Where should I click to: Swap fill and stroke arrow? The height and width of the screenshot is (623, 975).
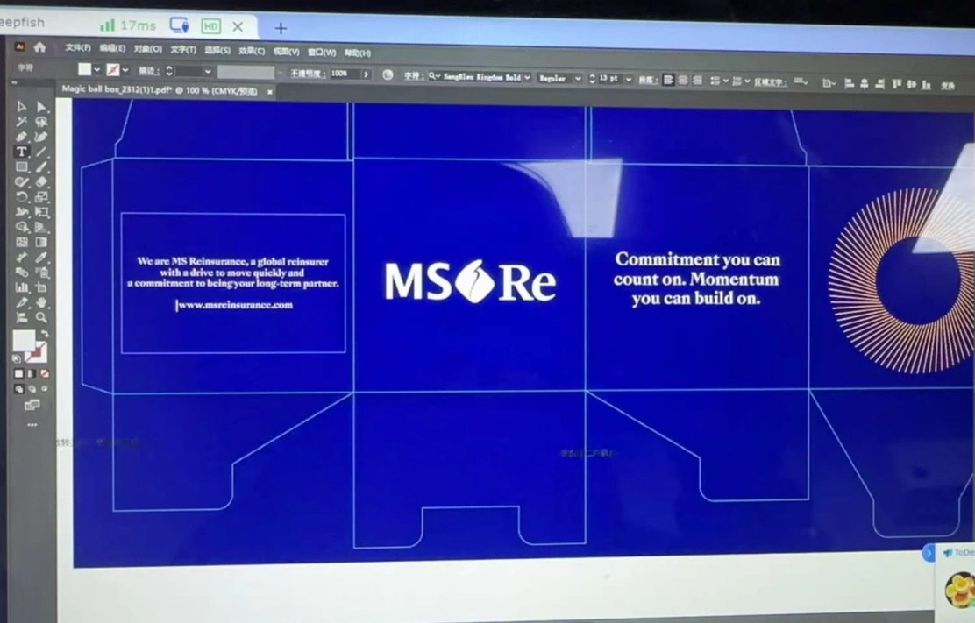pos(44,334)
